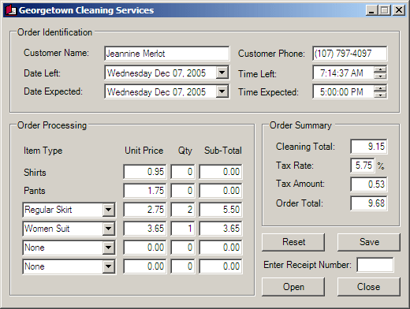Viewport: 410px width, 309px height.
Task: Expand the last None item type dropdown
Action: [108, 266]
